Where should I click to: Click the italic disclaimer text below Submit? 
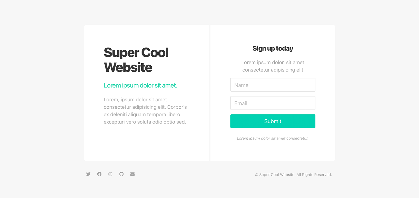[x=273, y=138]
